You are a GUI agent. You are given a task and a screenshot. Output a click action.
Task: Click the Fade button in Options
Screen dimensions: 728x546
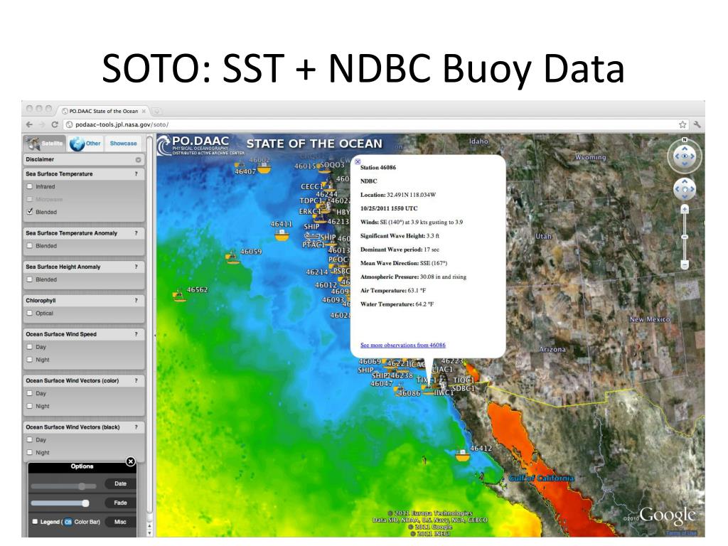(120, 503)
